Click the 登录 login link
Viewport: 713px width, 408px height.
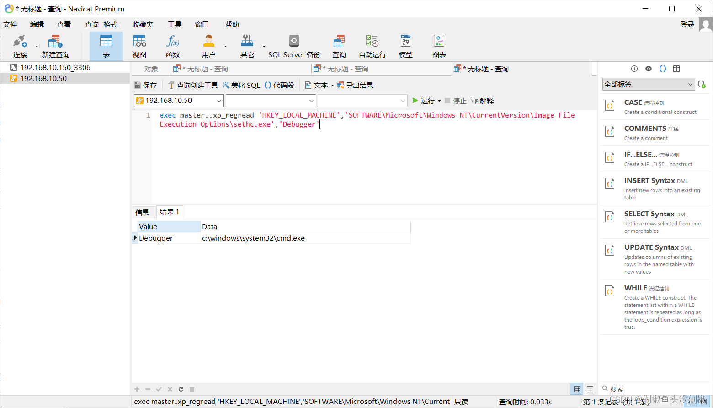coord(687,25)
